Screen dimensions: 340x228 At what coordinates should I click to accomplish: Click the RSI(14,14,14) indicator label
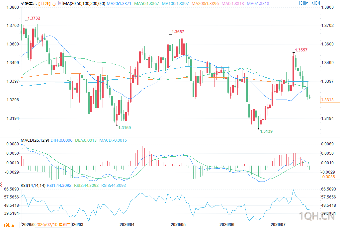[x=33, y=185]
